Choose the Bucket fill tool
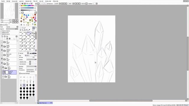This screenshot has height=106, width=189. pyautogui.click(x=21, y=39)
